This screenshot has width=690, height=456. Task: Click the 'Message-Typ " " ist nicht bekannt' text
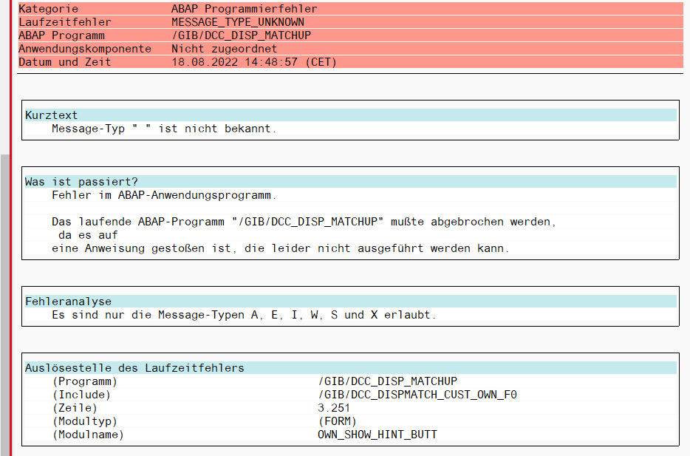[164, 129]
